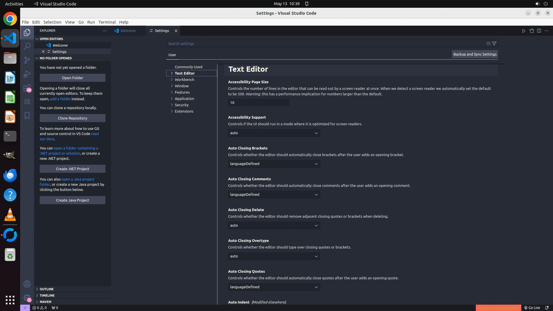The height and width of the screenshot is (311, 553).
Task: Open the Source Control view
Action: click(27, 60)
